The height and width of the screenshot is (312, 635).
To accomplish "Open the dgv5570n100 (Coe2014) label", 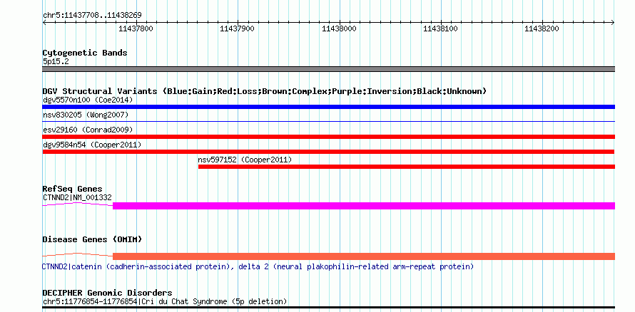I will (88, 100).
